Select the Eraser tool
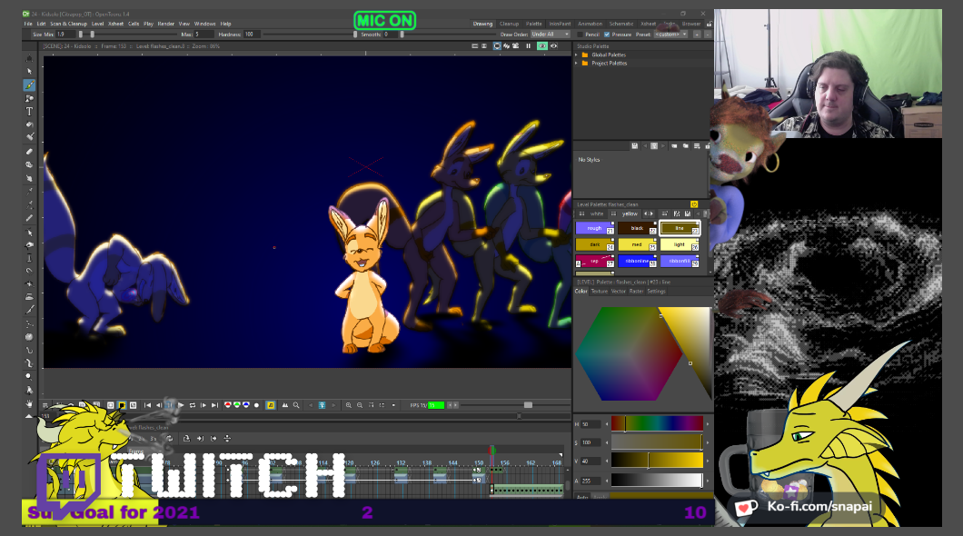Screen dimensions: 963x536 pos(29,151)
